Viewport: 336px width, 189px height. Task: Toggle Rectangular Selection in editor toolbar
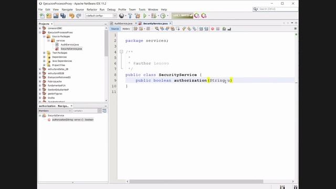(x=178, y=29)
